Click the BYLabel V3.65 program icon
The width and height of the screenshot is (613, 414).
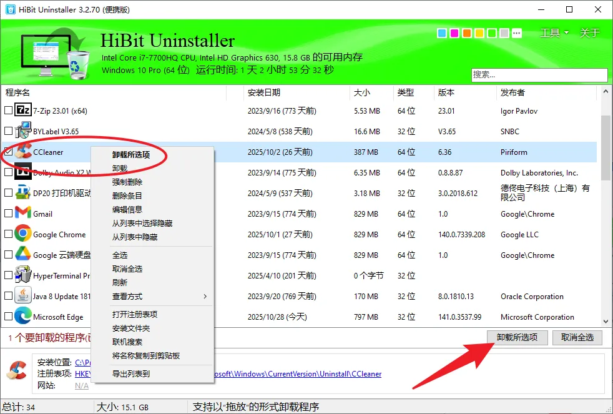[x=22, y=130]
